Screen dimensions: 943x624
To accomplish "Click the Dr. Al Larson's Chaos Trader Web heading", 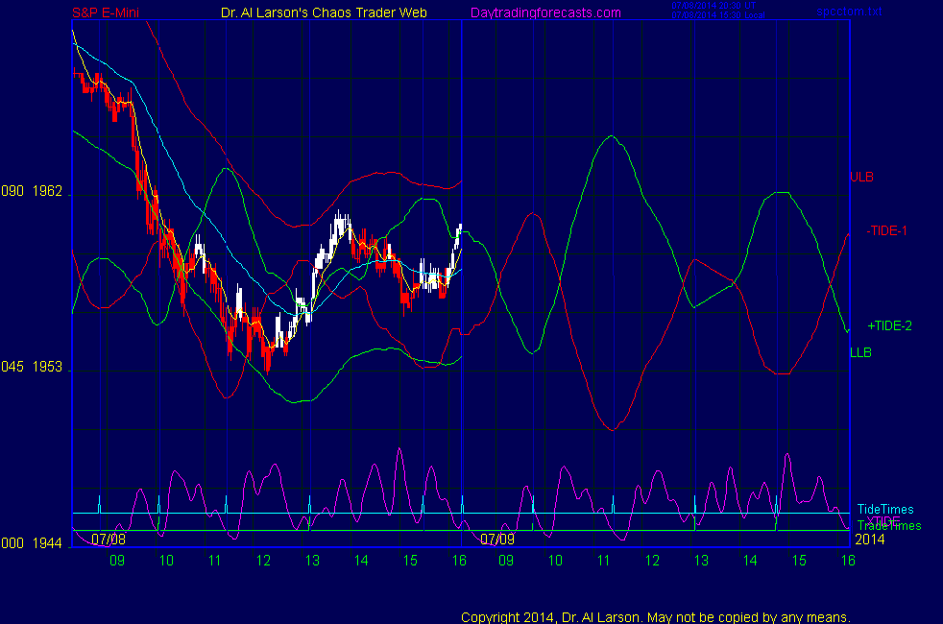I will click(324, 12).
